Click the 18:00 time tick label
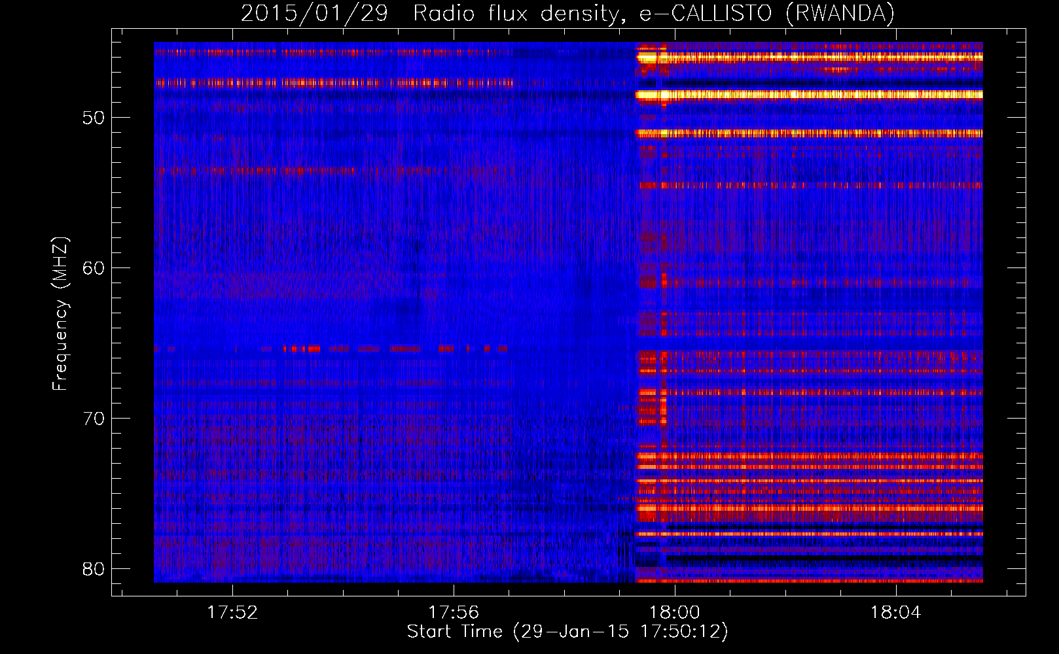1059x654 pixels. [x=674, y=612]
